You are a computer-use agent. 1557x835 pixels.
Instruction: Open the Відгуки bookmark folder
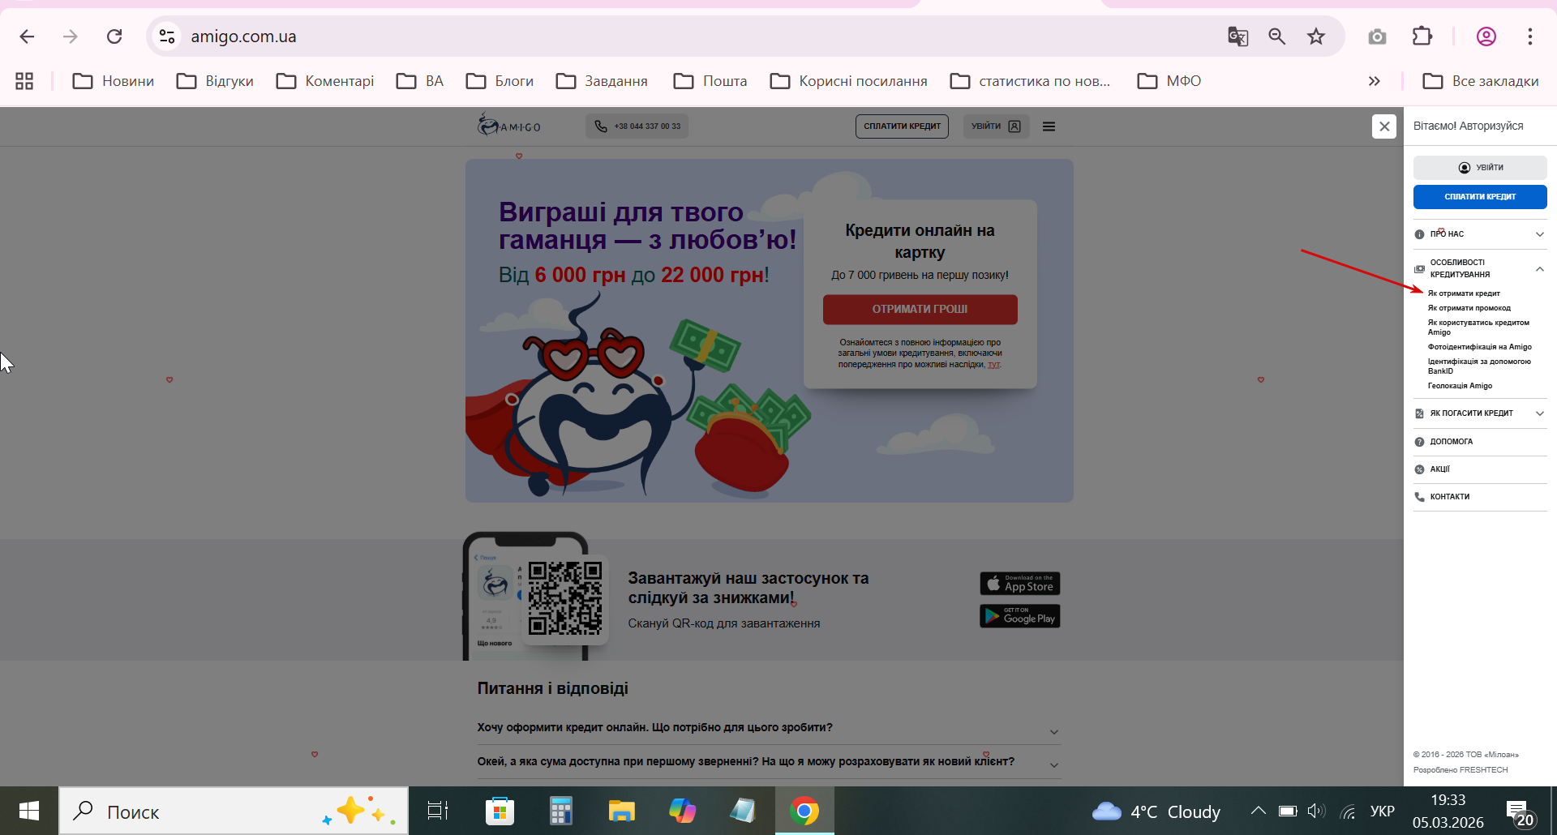(216, 81)
